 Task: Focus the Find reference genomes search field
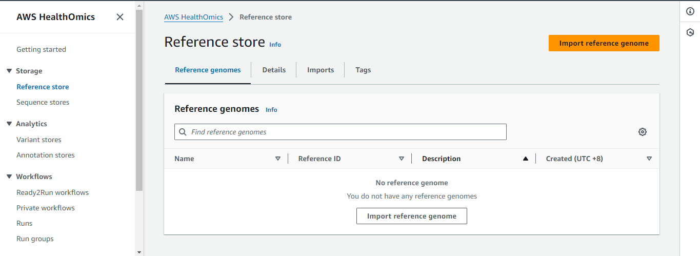pos(341,132)
